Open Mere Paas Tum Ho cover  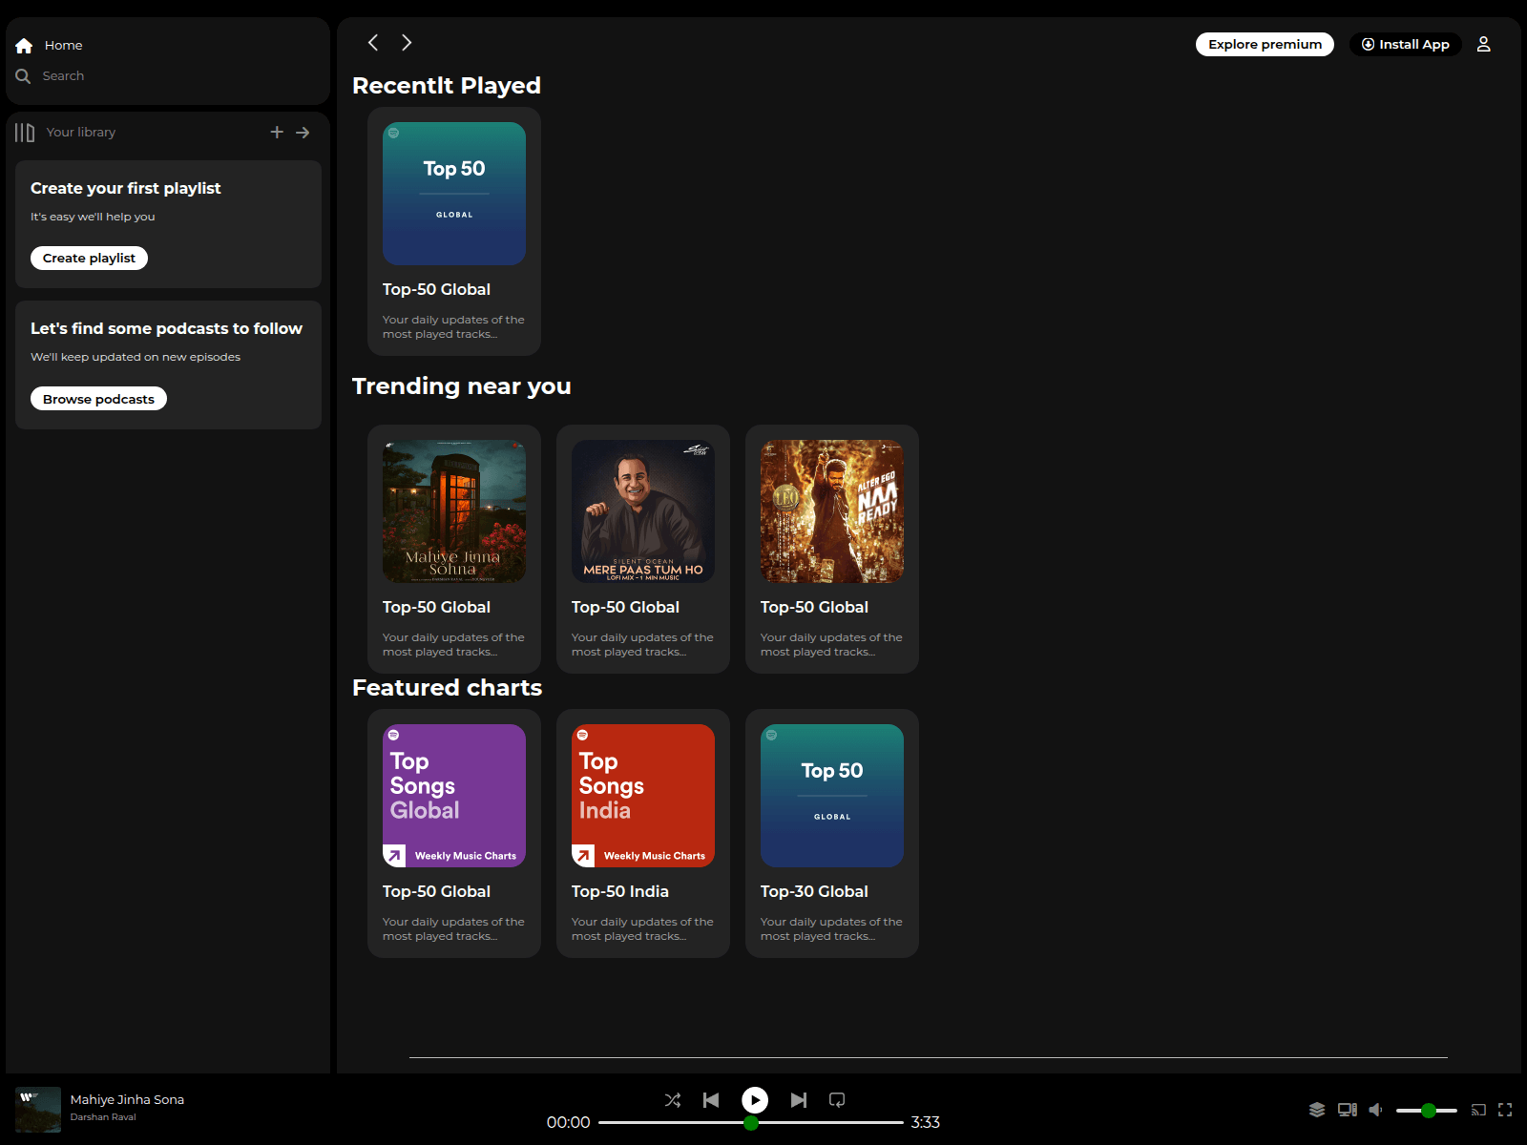(x=643, y=511)
